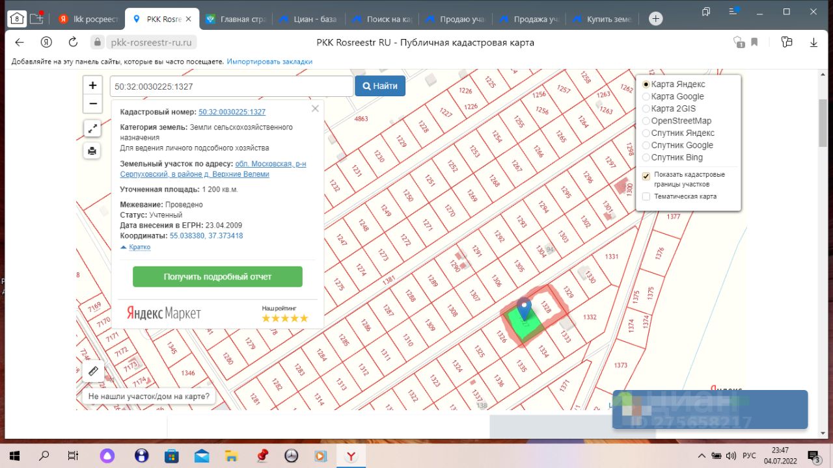Launch Alice assistant from taskbar
The width and height of the screenshot is (833, 468).
point(107,456)
